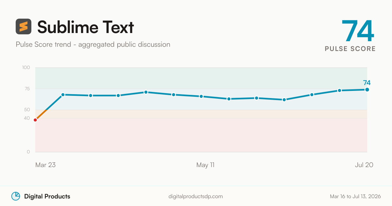This screenshot has height=206, width=392.
Task: Click the Sublime Text logo icon
Action: 24,26
